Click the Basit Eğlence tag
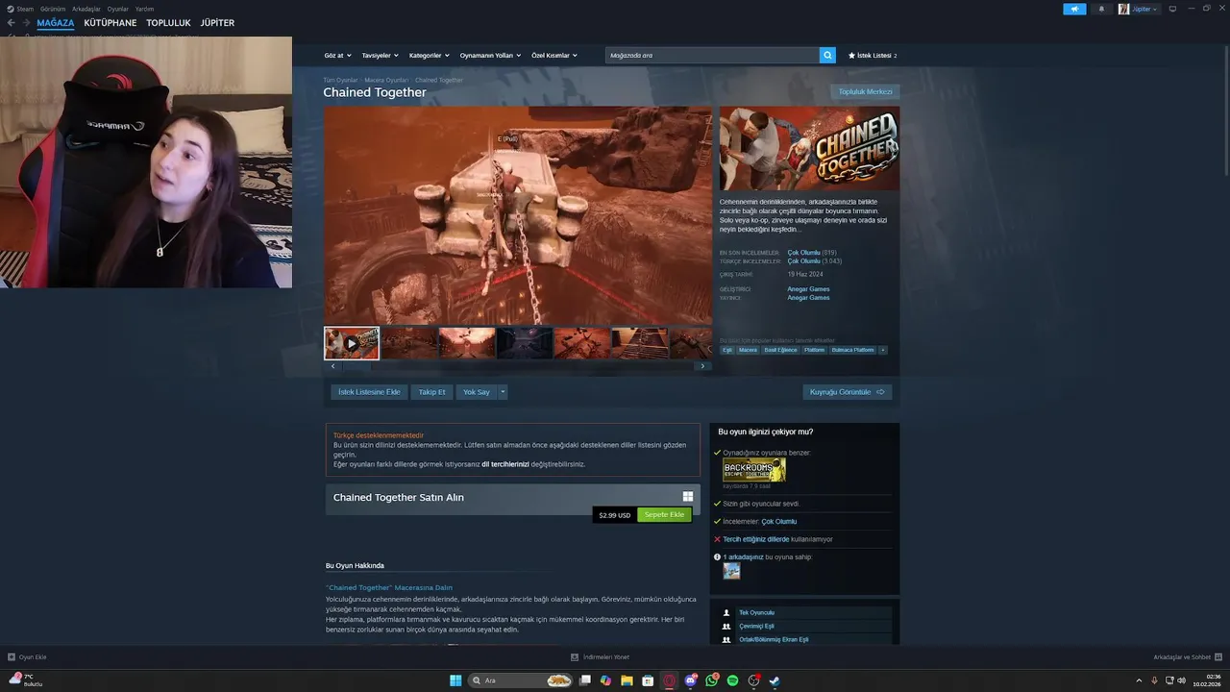Viewport: 1230px width, 692px height. pos(781,350)
